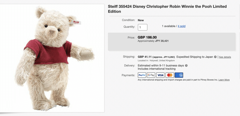
Task: Click the GBP 186.00 price
Action: (x=147, y=37)
